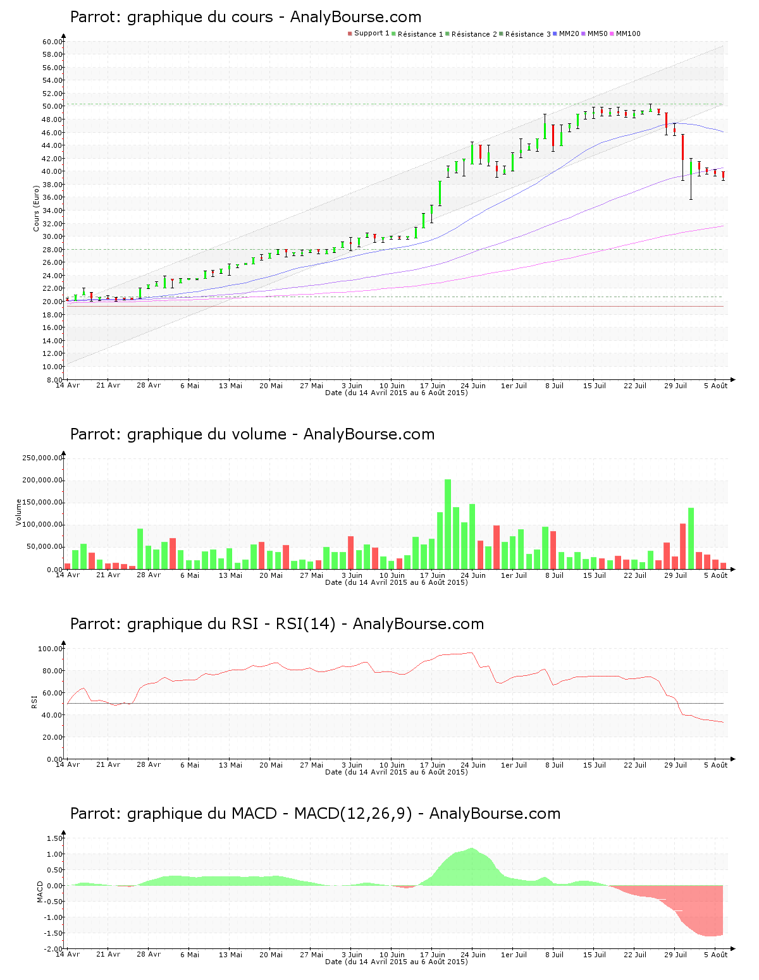Screen dimensions: 759x980
Task: Click the '8 Juil' date on MACD chart
Action: tap(554, 955)
